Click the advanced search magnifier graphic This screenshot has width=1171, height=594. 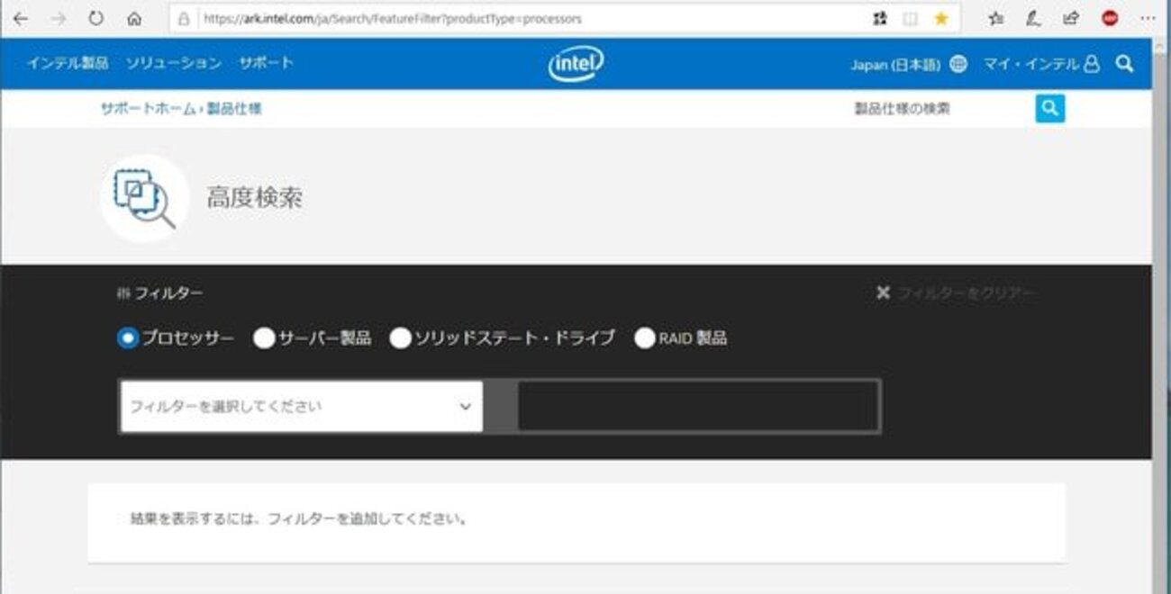click(x=144, y=198)
